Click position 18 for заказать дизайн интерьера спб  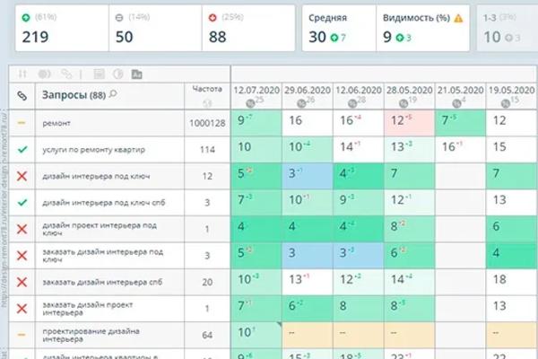tap(512, 282)
